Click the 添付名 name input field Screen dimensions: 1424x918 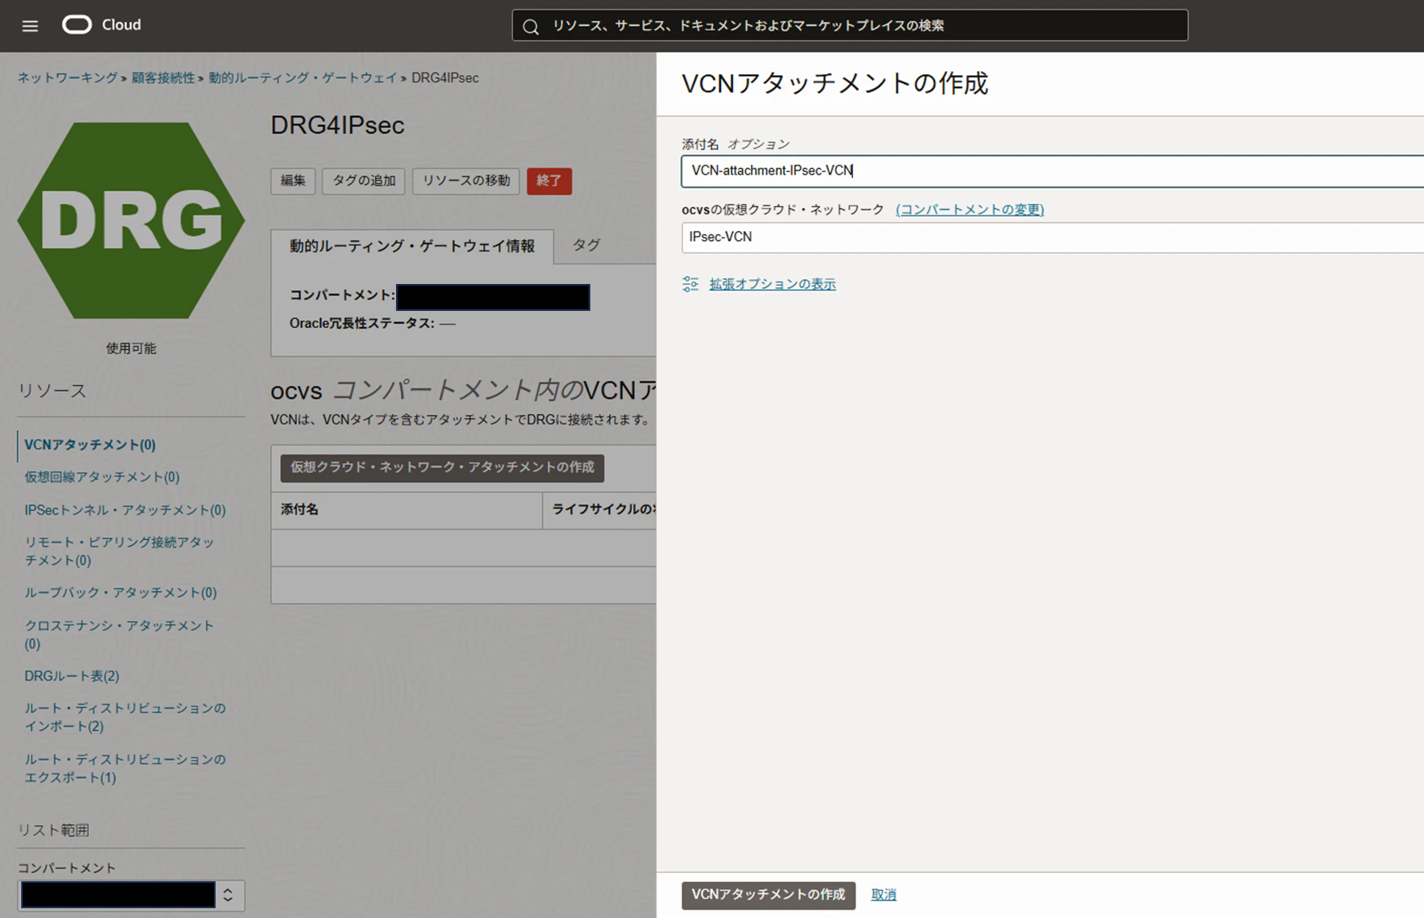coord(1052,171)
